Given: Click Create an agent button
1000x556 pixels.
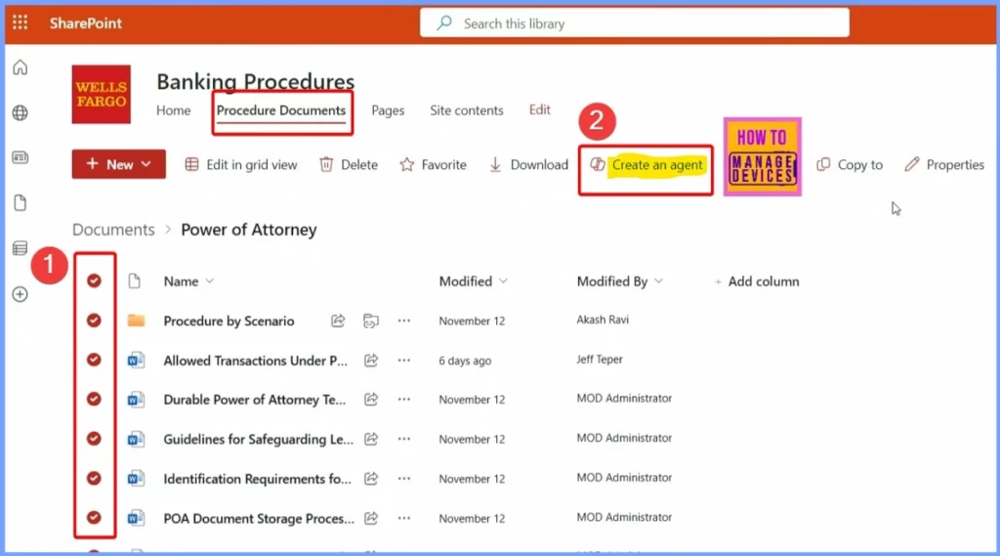Looking at the screenshot, I should pos(646,165).
